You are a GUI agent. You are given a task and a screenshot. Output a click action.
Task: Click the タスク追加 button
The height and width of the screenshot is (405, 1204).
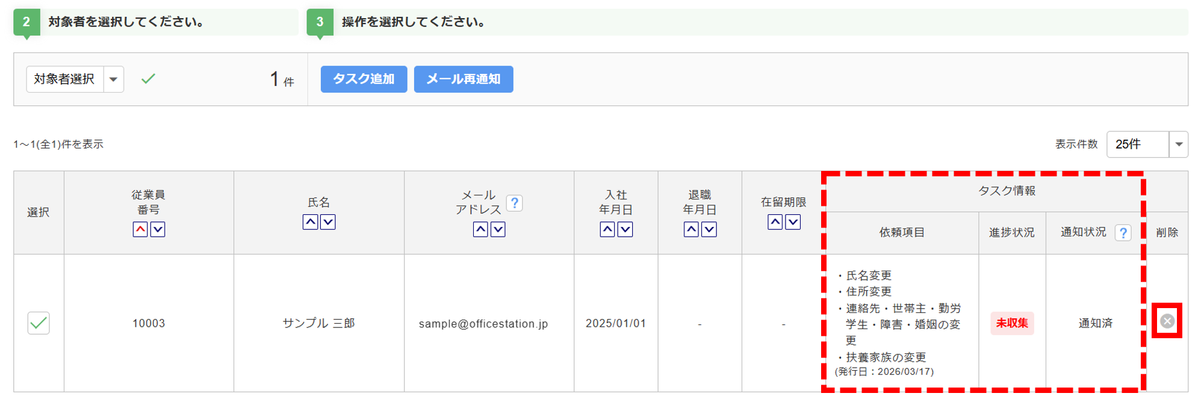(364, 79)
